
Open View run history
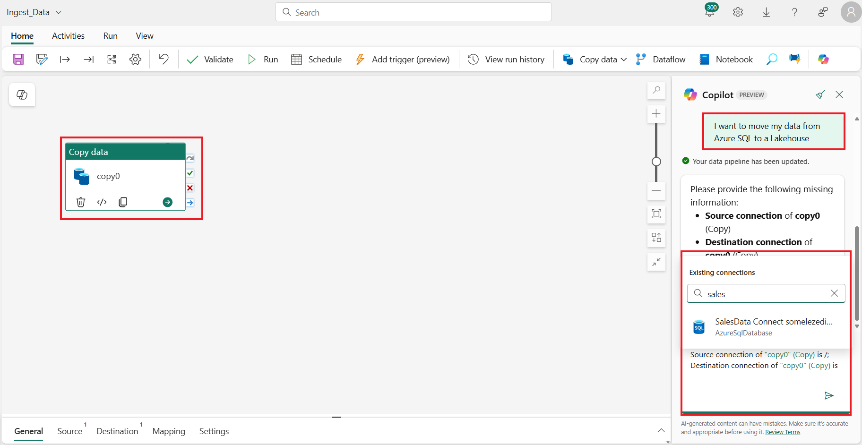coord(506,60)
